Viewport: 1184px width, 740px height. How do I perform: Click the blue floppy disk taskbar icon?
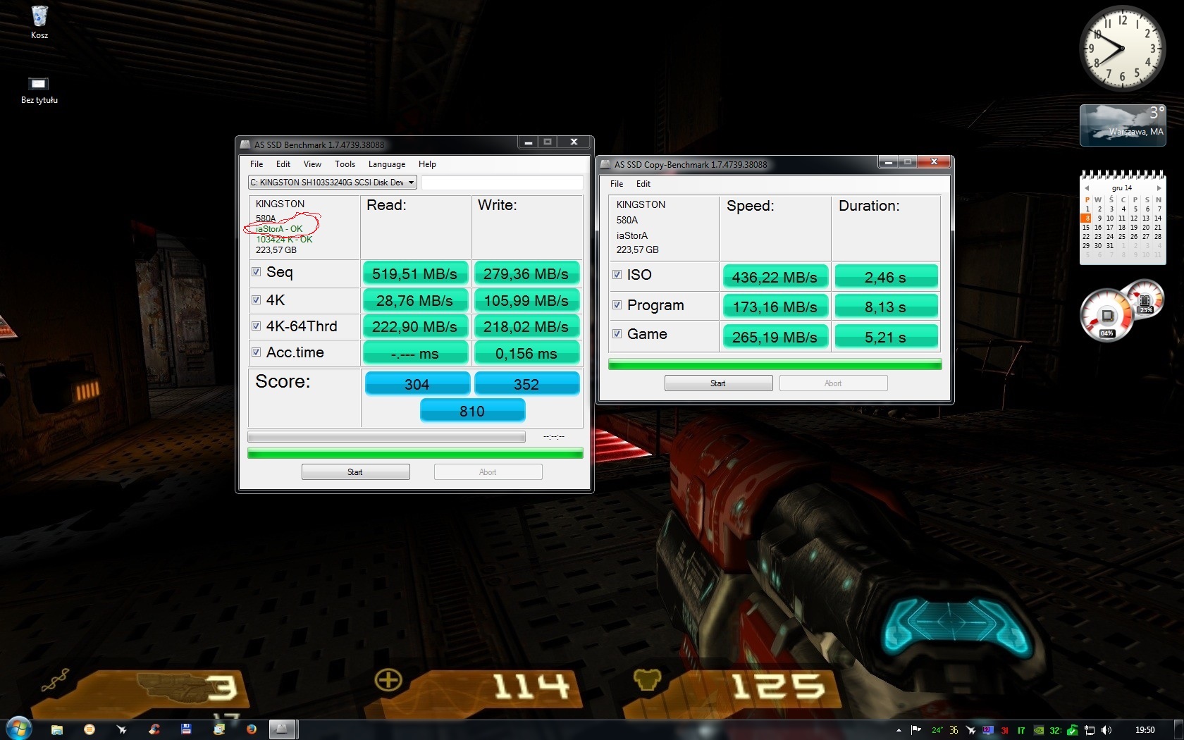186,729
